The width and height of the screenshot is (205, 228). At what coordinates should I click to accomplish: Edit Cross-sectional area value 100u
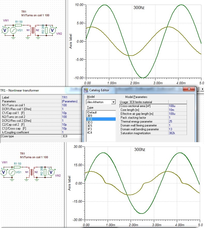(x=177, y=106)
